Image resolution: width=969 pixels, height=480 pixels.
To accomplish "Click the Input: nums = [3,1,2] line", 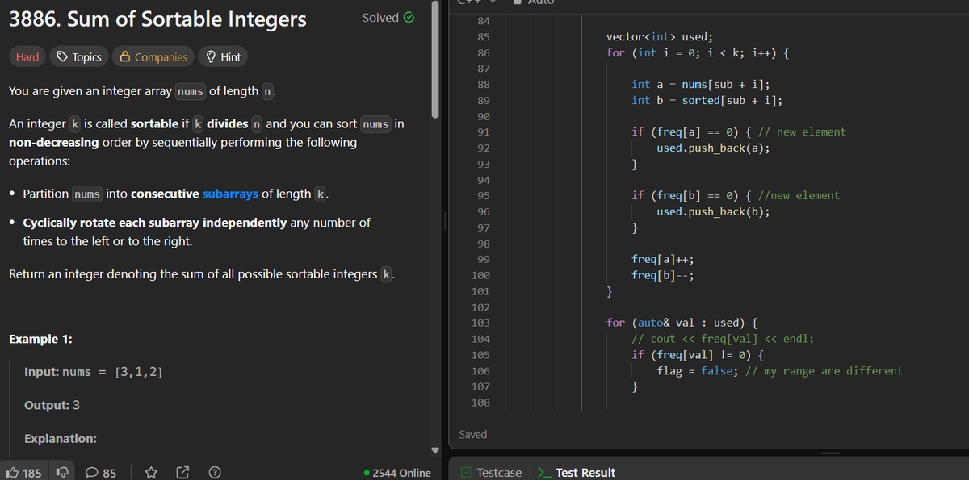I will click(94, 372).
